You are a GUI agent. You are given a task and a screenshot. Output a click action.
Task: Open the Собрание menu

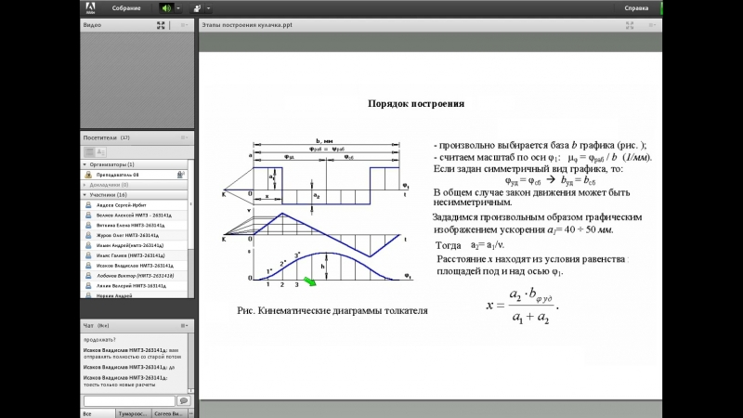[x=126, y=8]
